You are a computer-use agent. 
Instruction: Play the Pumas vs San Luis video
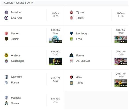121,61
